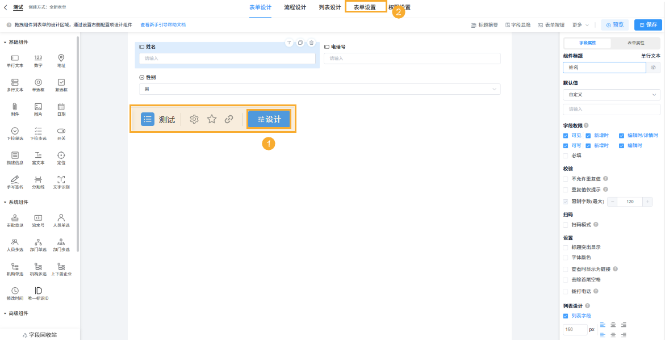
Task: Open settings gear in the floating toolbar
Action: pyautogui.click(x=194, y=119)
